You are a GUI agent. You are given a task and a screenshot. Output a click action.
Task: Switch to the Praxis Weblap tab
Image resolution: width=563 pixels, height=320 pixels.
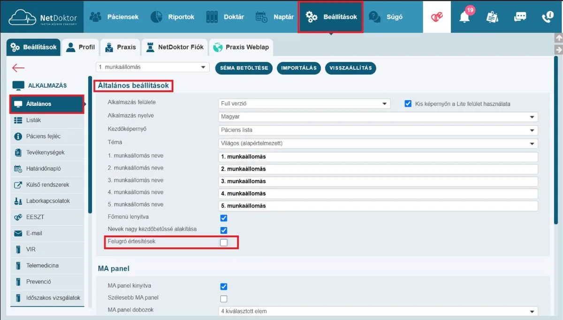pos(241,47)
